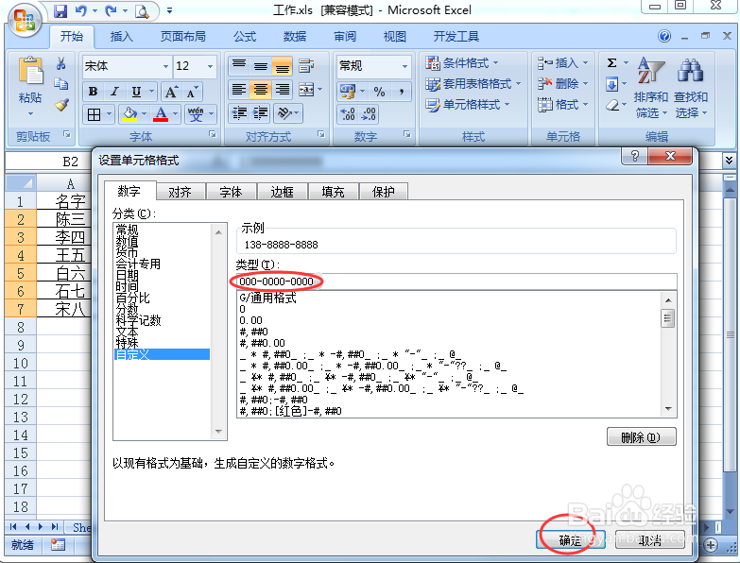740x563 pixels.
Task: Toggle bottom vertical alignment
Action: click(x=283, y=65)
